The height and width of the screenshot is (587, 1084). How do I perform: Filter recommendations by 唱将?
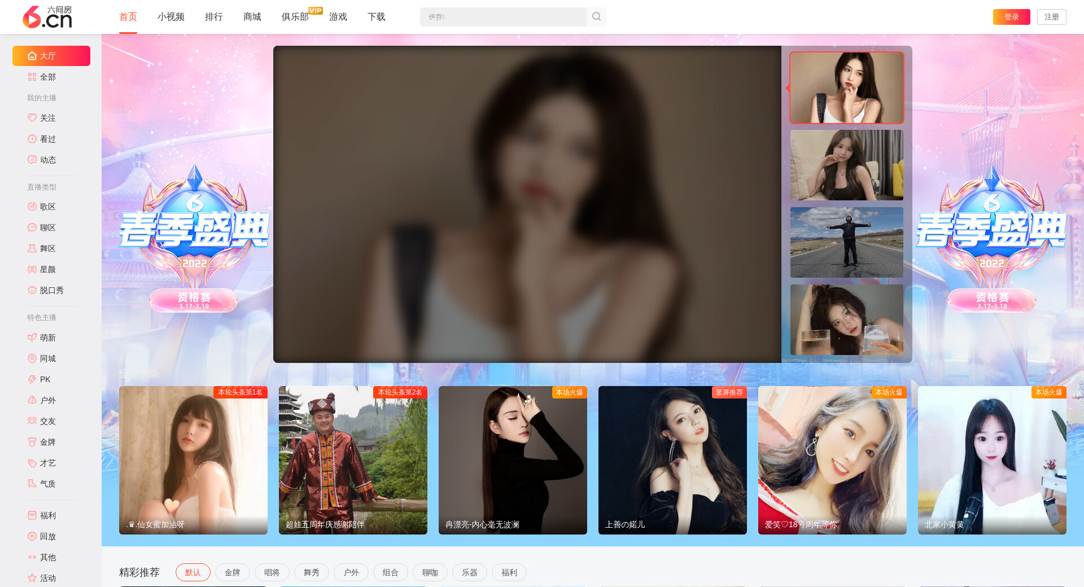click(272, 572)
